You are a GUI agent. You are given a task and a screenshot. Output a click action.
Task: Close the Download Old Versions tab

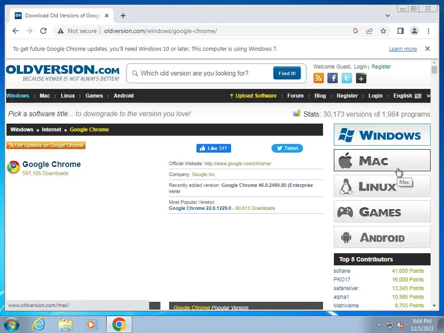pos(107,16)
